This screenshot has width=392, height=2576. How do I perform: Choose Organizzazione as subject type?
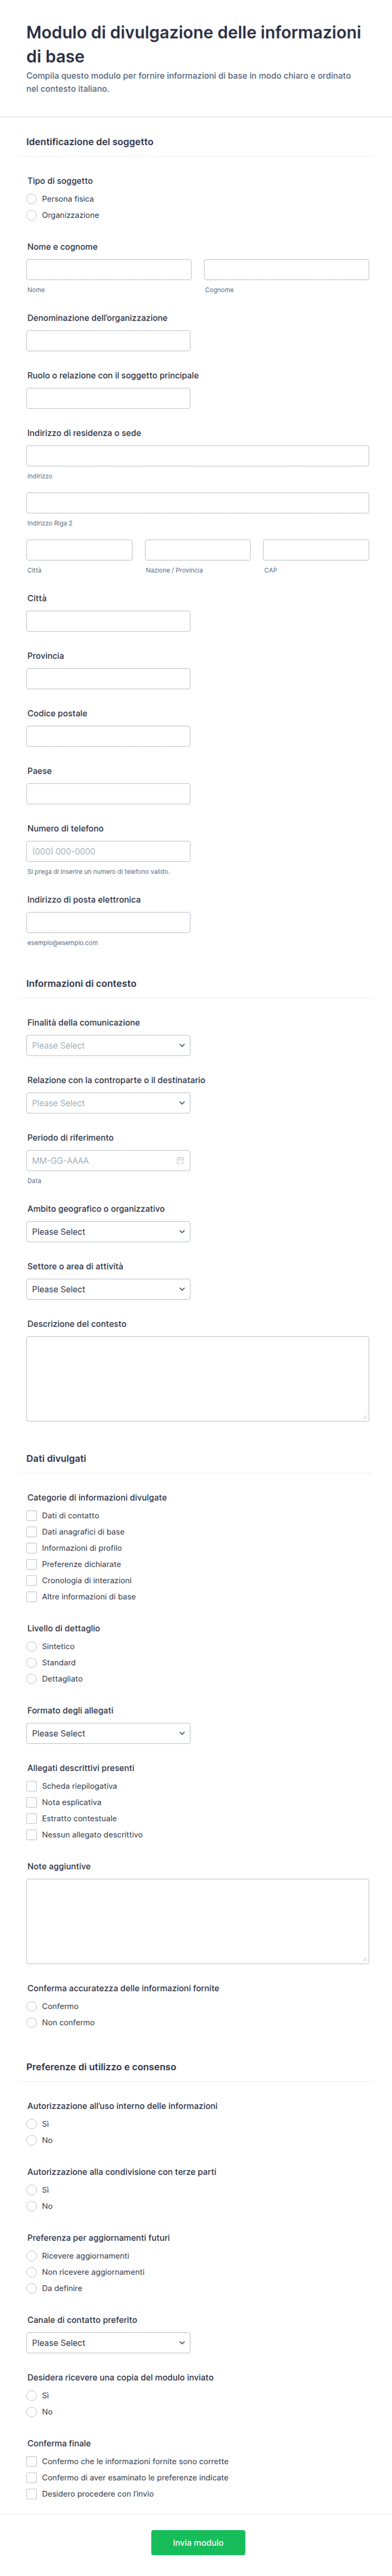point(32,215)
